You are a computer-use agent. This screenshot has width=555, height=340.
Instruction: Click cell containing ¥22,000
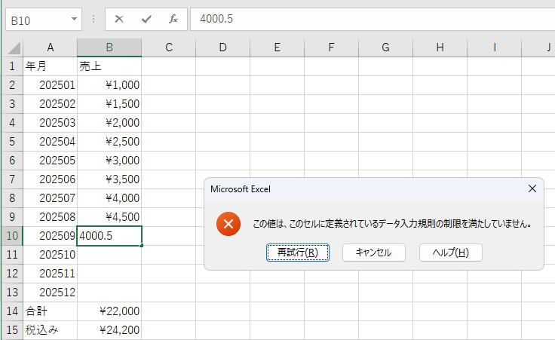[x=109, y=311]
